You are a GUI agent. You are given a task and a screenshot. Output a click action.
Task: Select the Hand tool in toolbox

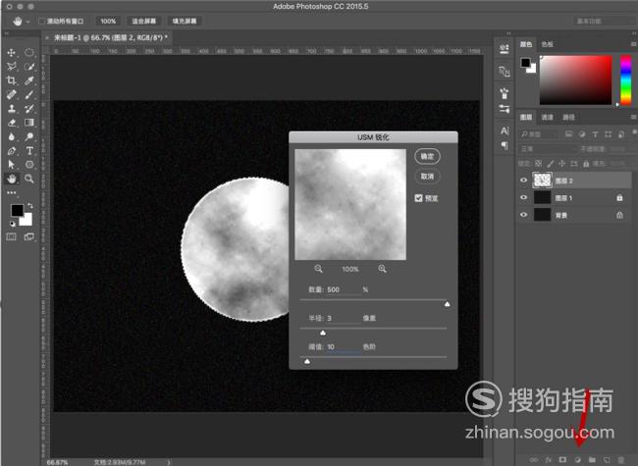[12, 179]
